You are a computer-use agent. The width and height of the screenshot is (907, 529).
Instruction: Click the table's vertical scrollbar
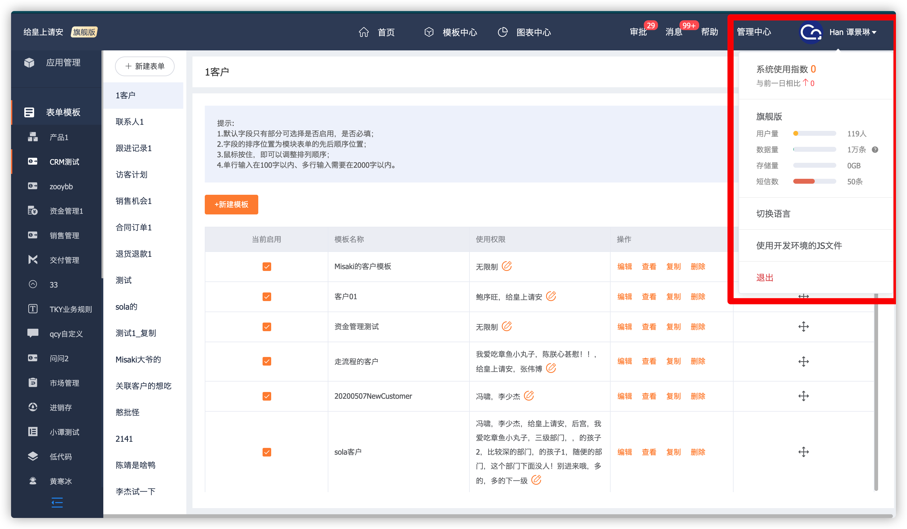click(x=876, y=396)
